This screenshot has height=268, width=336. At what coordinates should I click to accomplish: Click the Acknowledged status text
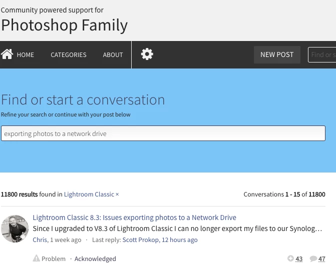(x=95, y=259)
